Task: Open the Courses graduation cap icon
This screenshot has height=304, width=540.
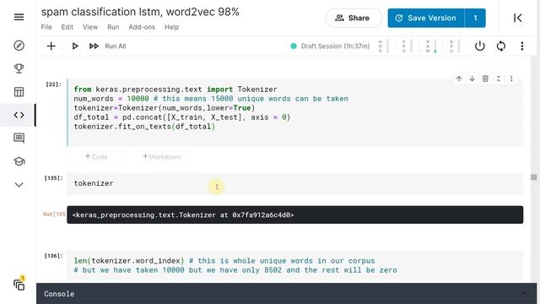Action: coord(19,161)
